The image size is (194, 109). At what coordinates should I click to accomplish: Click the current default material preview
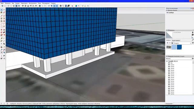169,35
